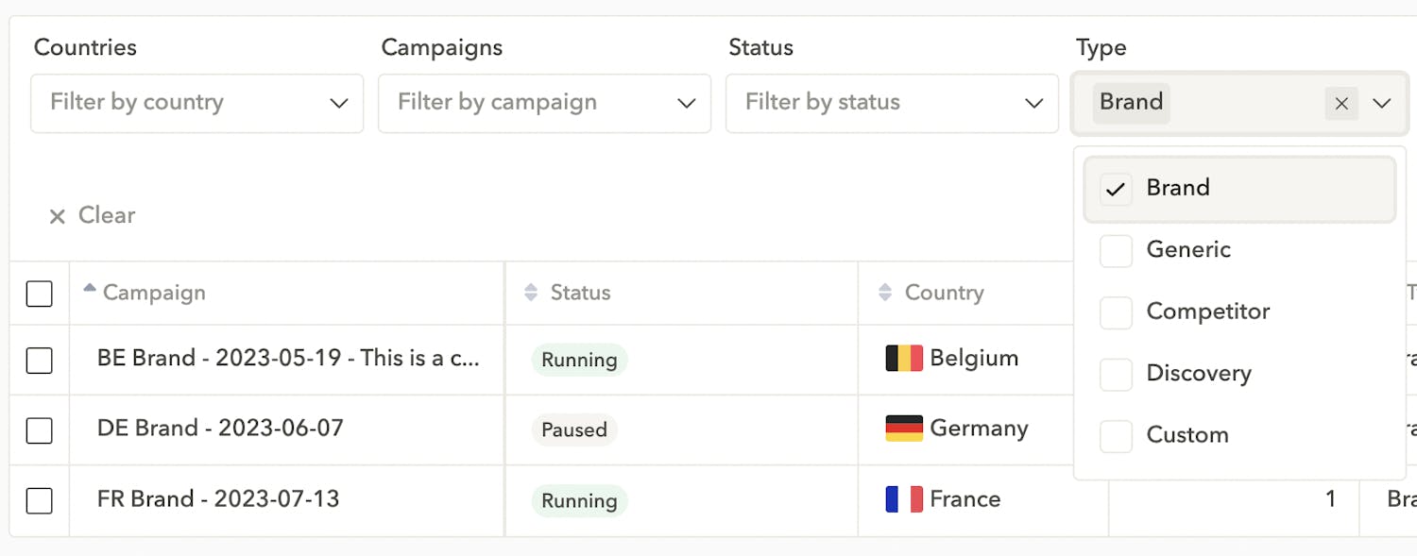
Task: Expand the Filter by campaign dropdown
Action: (544, 103)
